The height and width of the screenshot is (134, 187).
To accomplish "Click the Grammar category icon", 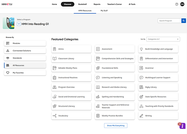I will (x=141, y=68).
